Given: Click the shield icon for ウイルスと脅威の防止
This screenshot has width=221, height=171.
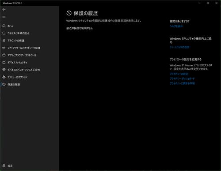Looking at the screenshot, I should [4, 33].
